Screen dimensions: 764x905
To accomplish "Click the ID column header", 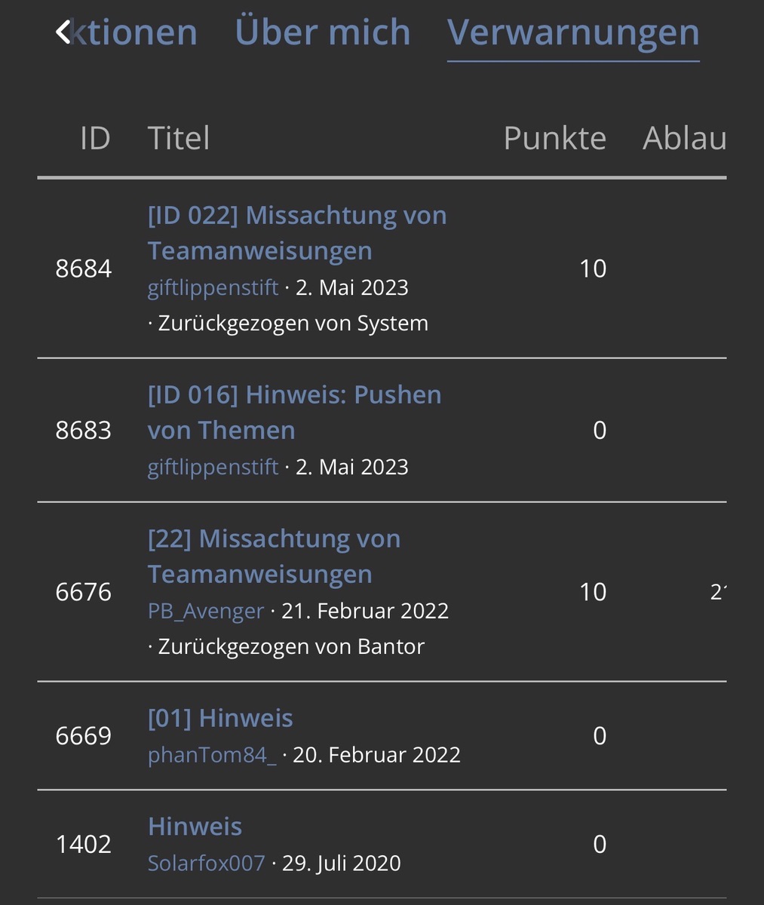I will (x=95, y=139).
